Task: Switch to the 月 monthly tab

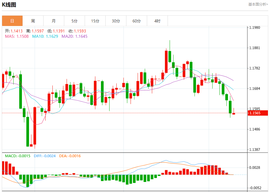Action: click(x=54, y=21)
